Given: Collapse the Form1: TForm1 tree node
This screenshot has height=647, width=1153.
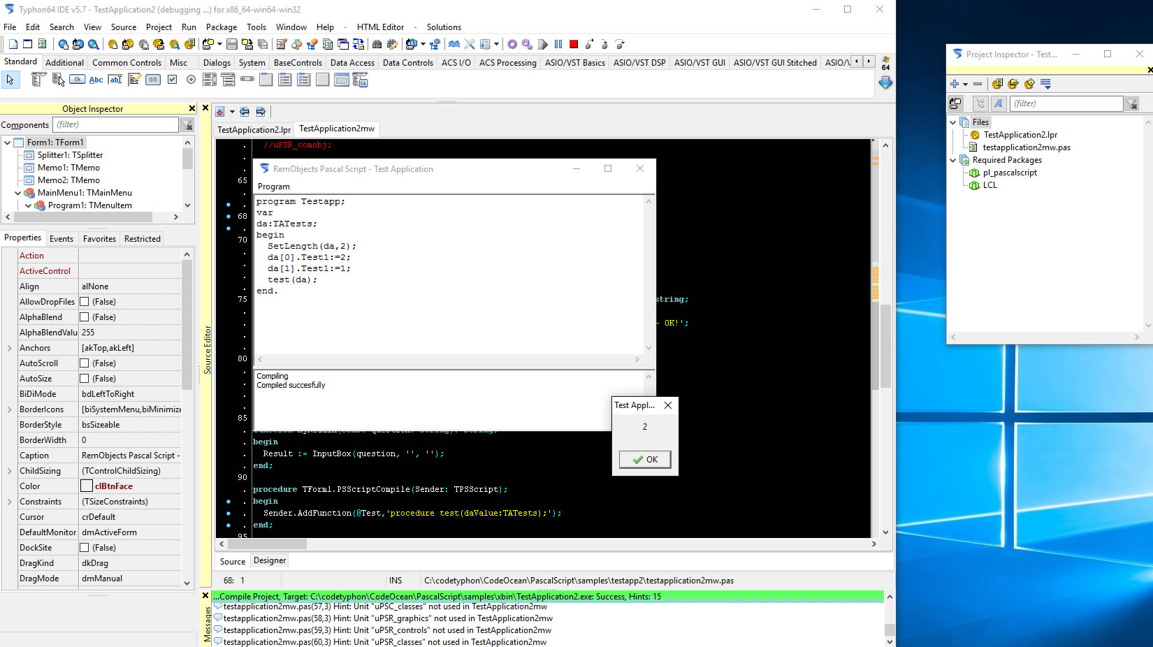Looking at the screenshot, I should click(7, 143).
